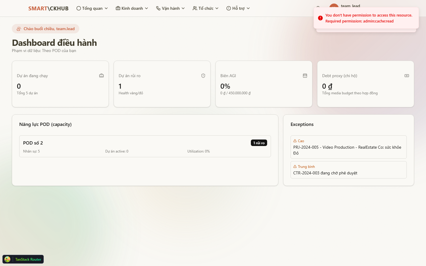Click the briefcase icon on Dự án đang chạy card
The height and width of the screenshot is (266, 426).
point(101,76)
